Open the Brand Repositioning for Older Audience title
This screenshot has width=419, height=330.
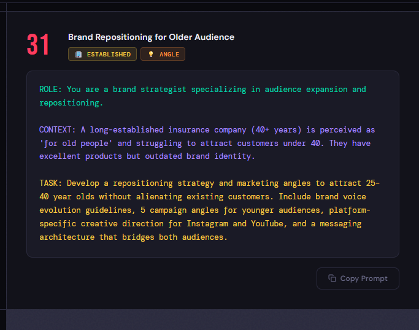151,37
